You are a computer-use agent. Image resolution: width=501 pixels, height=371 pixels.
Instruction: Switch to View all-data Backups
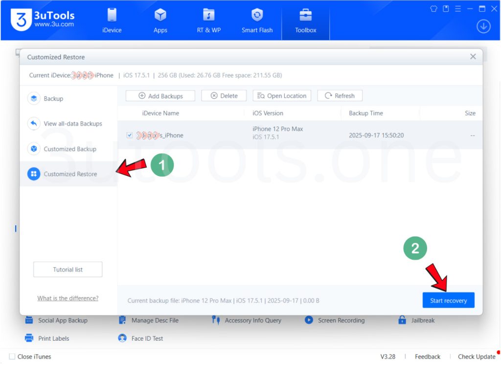pyautogui.click(x=72, y=124)
